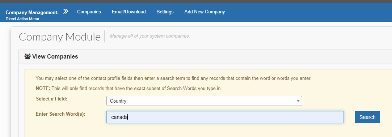Click the Enter Search Word(s) label
This screenshot has width=392, height=137.
click(x=60, y=114)
